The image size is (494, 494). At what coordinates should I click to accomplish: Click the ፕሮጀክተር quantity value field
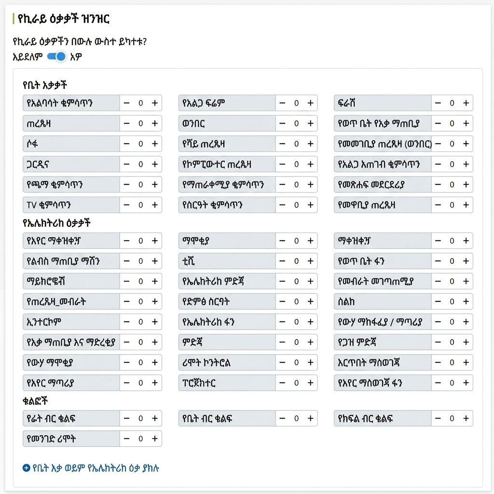point(297,383)
